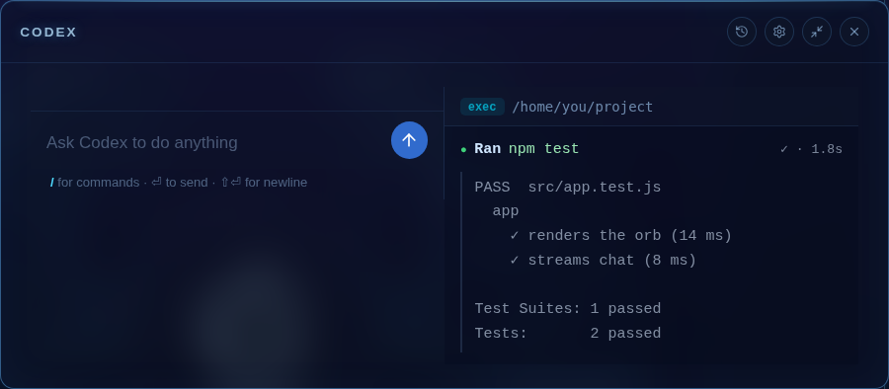The width and height of the screenshot is (889, 389).
Task: Click the 'exec' badge
Action: coord(482,107)
